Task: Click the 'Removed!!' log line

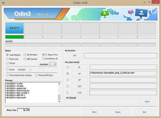Action: [x=16, y=98]
